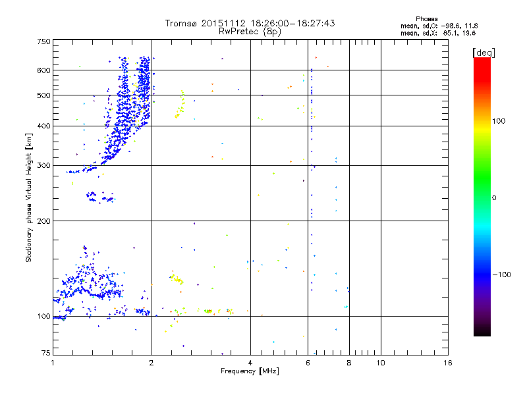Click the 'Frequency [MHz]' x-axis title
Screen dimensions: 527x395
pos(250,371)
